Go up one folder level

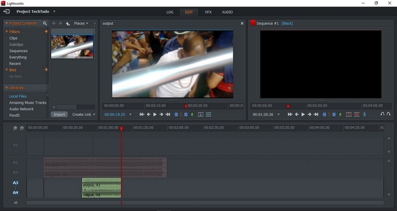tap(68, 23)
